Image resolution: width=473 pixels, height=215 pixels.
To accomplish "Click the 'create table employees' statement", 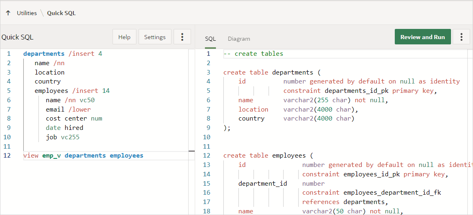I will 268,156.
